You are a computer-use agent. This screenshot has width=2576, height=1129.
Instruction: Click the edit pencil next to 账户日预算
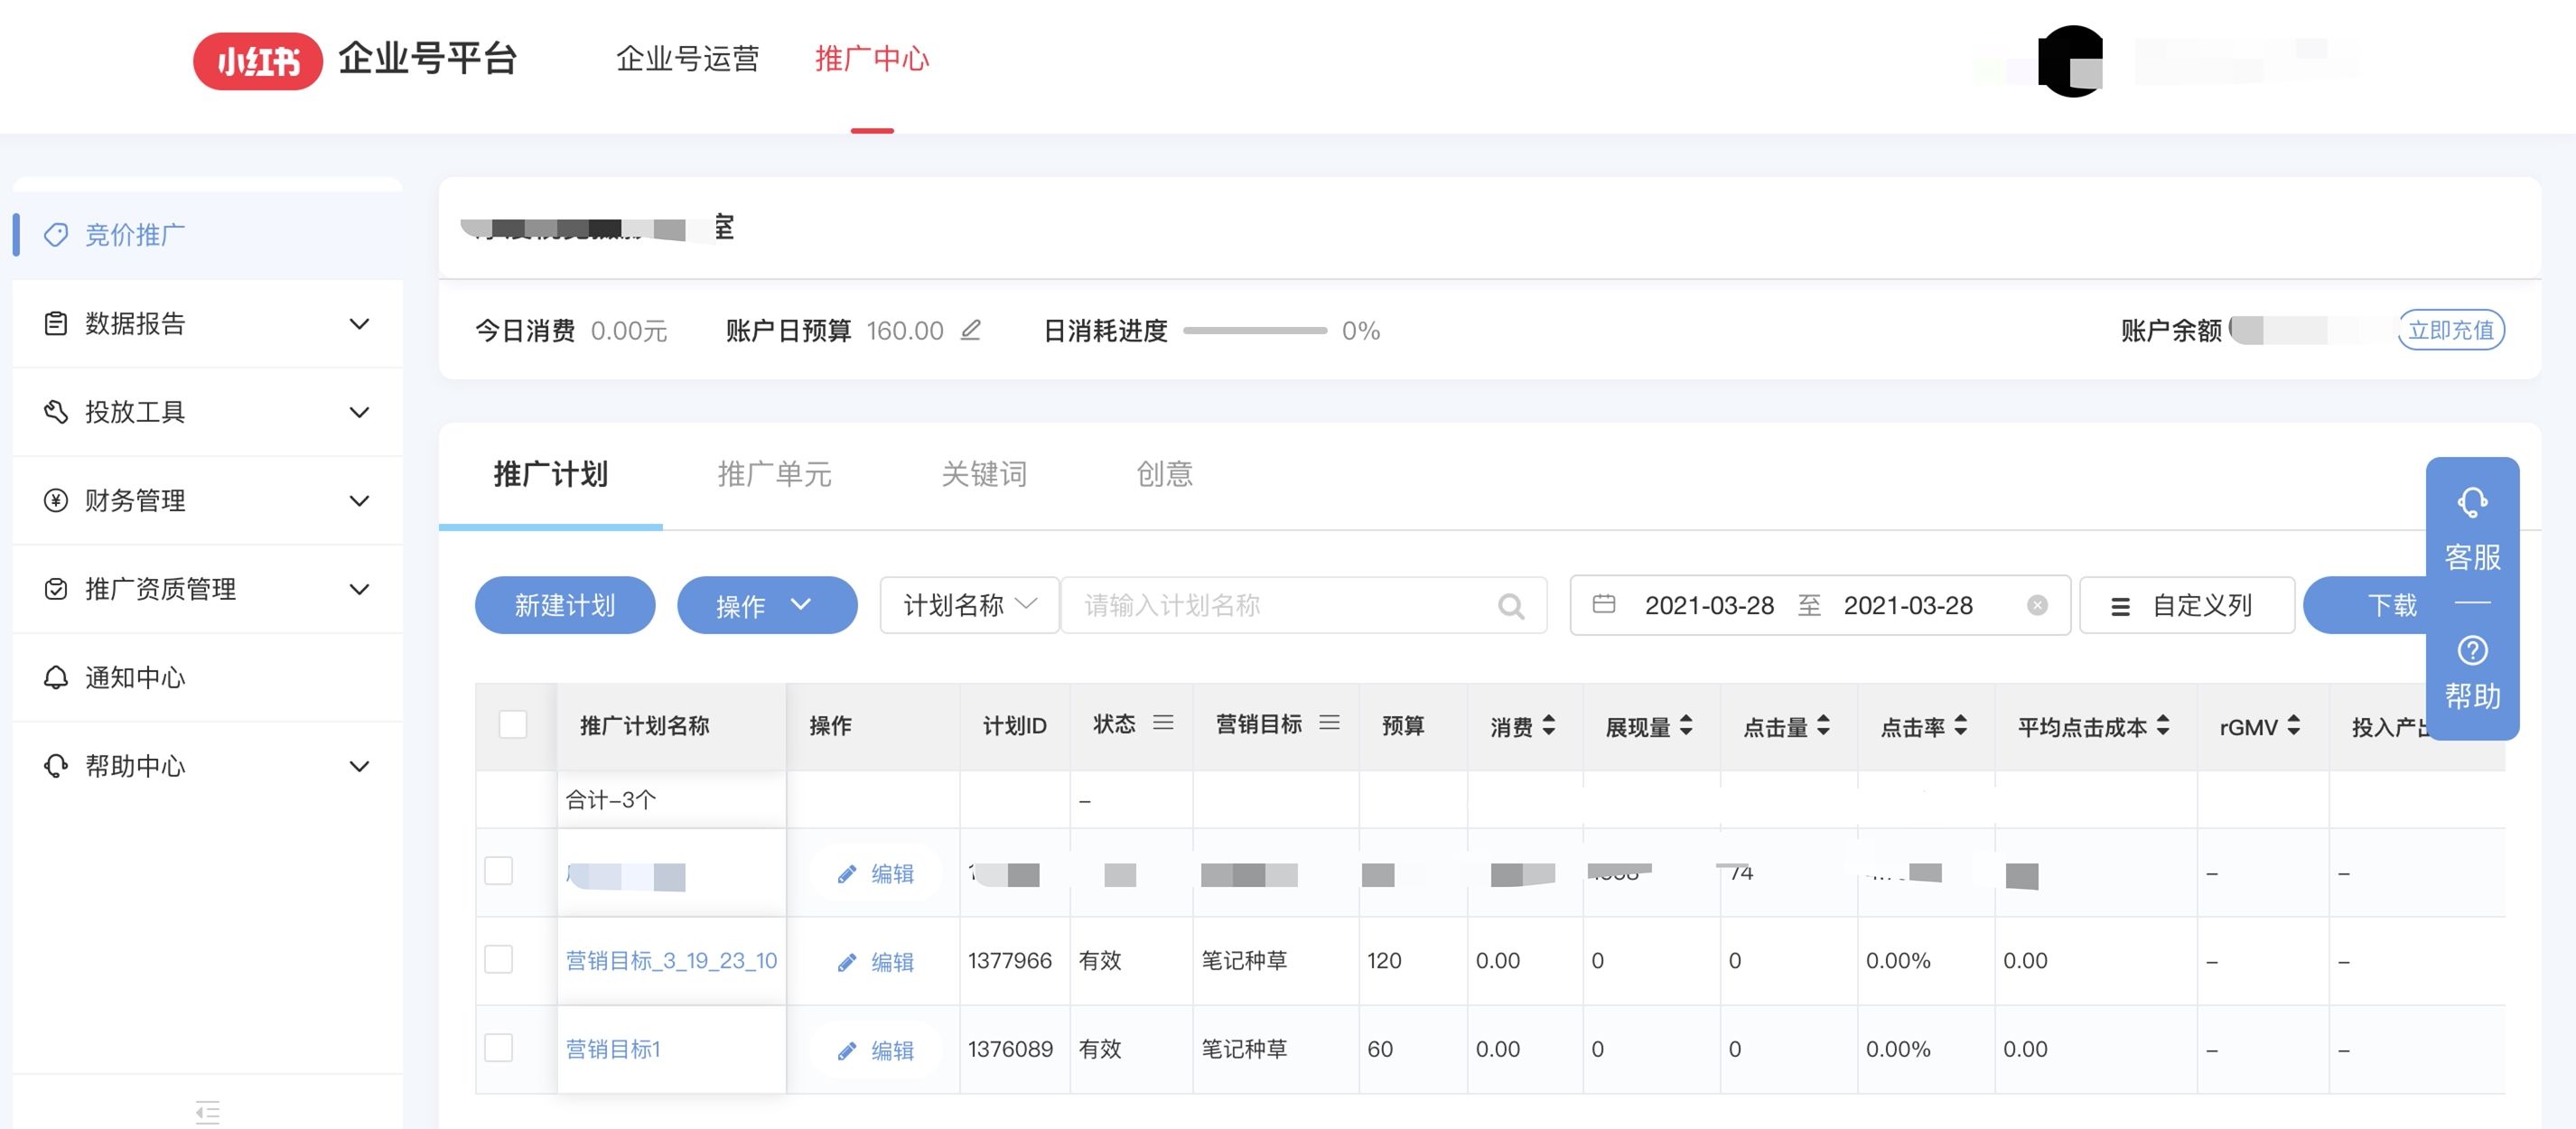click(972, 330)
